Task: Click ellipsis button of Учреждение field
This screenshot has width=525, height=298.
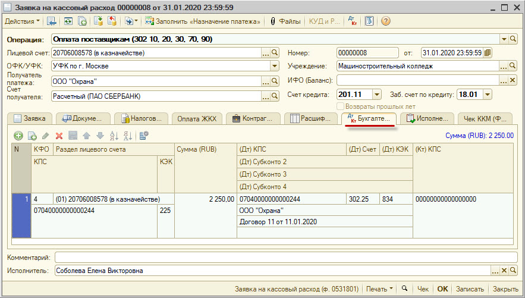Action: click(x=504, y=66)
